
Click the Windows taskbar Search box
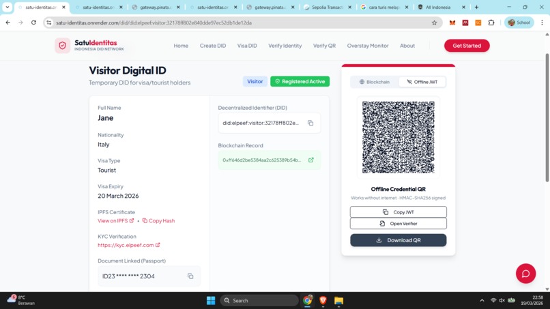point(259,301)
